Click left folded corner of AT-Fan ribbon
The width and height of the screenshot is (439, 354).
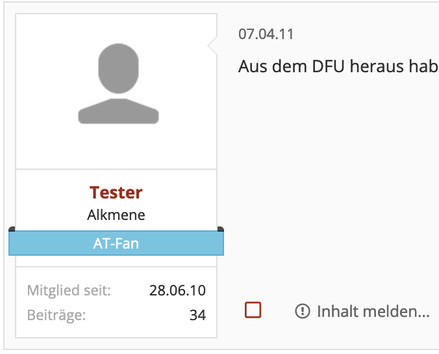click(x=12, y=229)
